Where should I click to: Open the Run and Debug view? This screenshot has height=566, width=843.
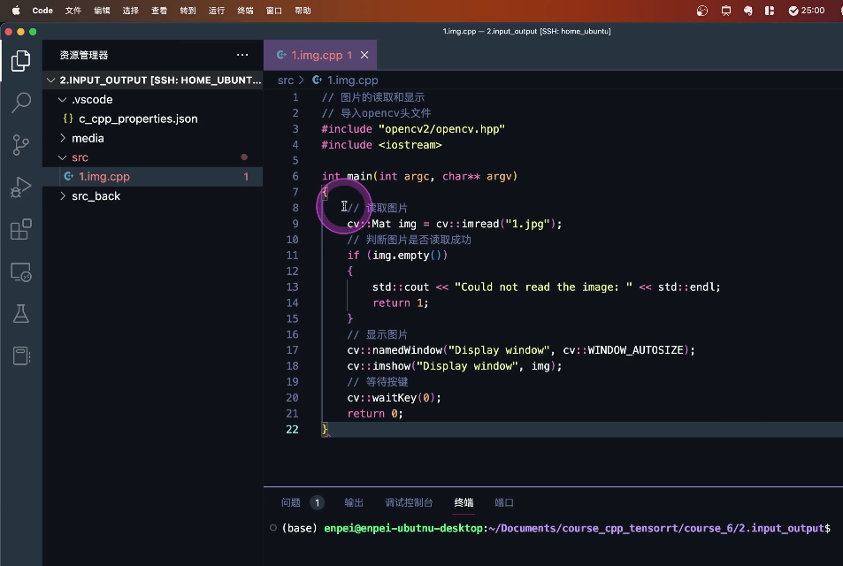(x=20, y=187)
